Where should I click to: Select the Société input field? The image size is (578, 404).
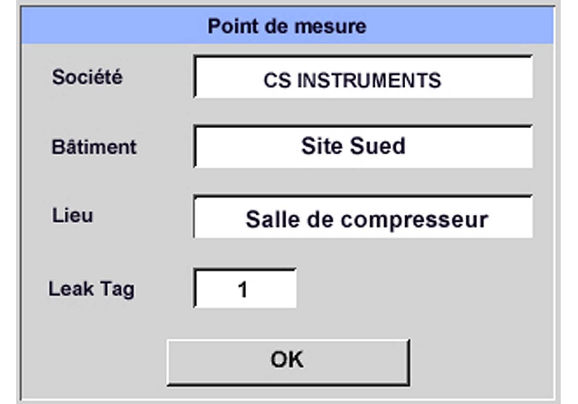[363, 77]
